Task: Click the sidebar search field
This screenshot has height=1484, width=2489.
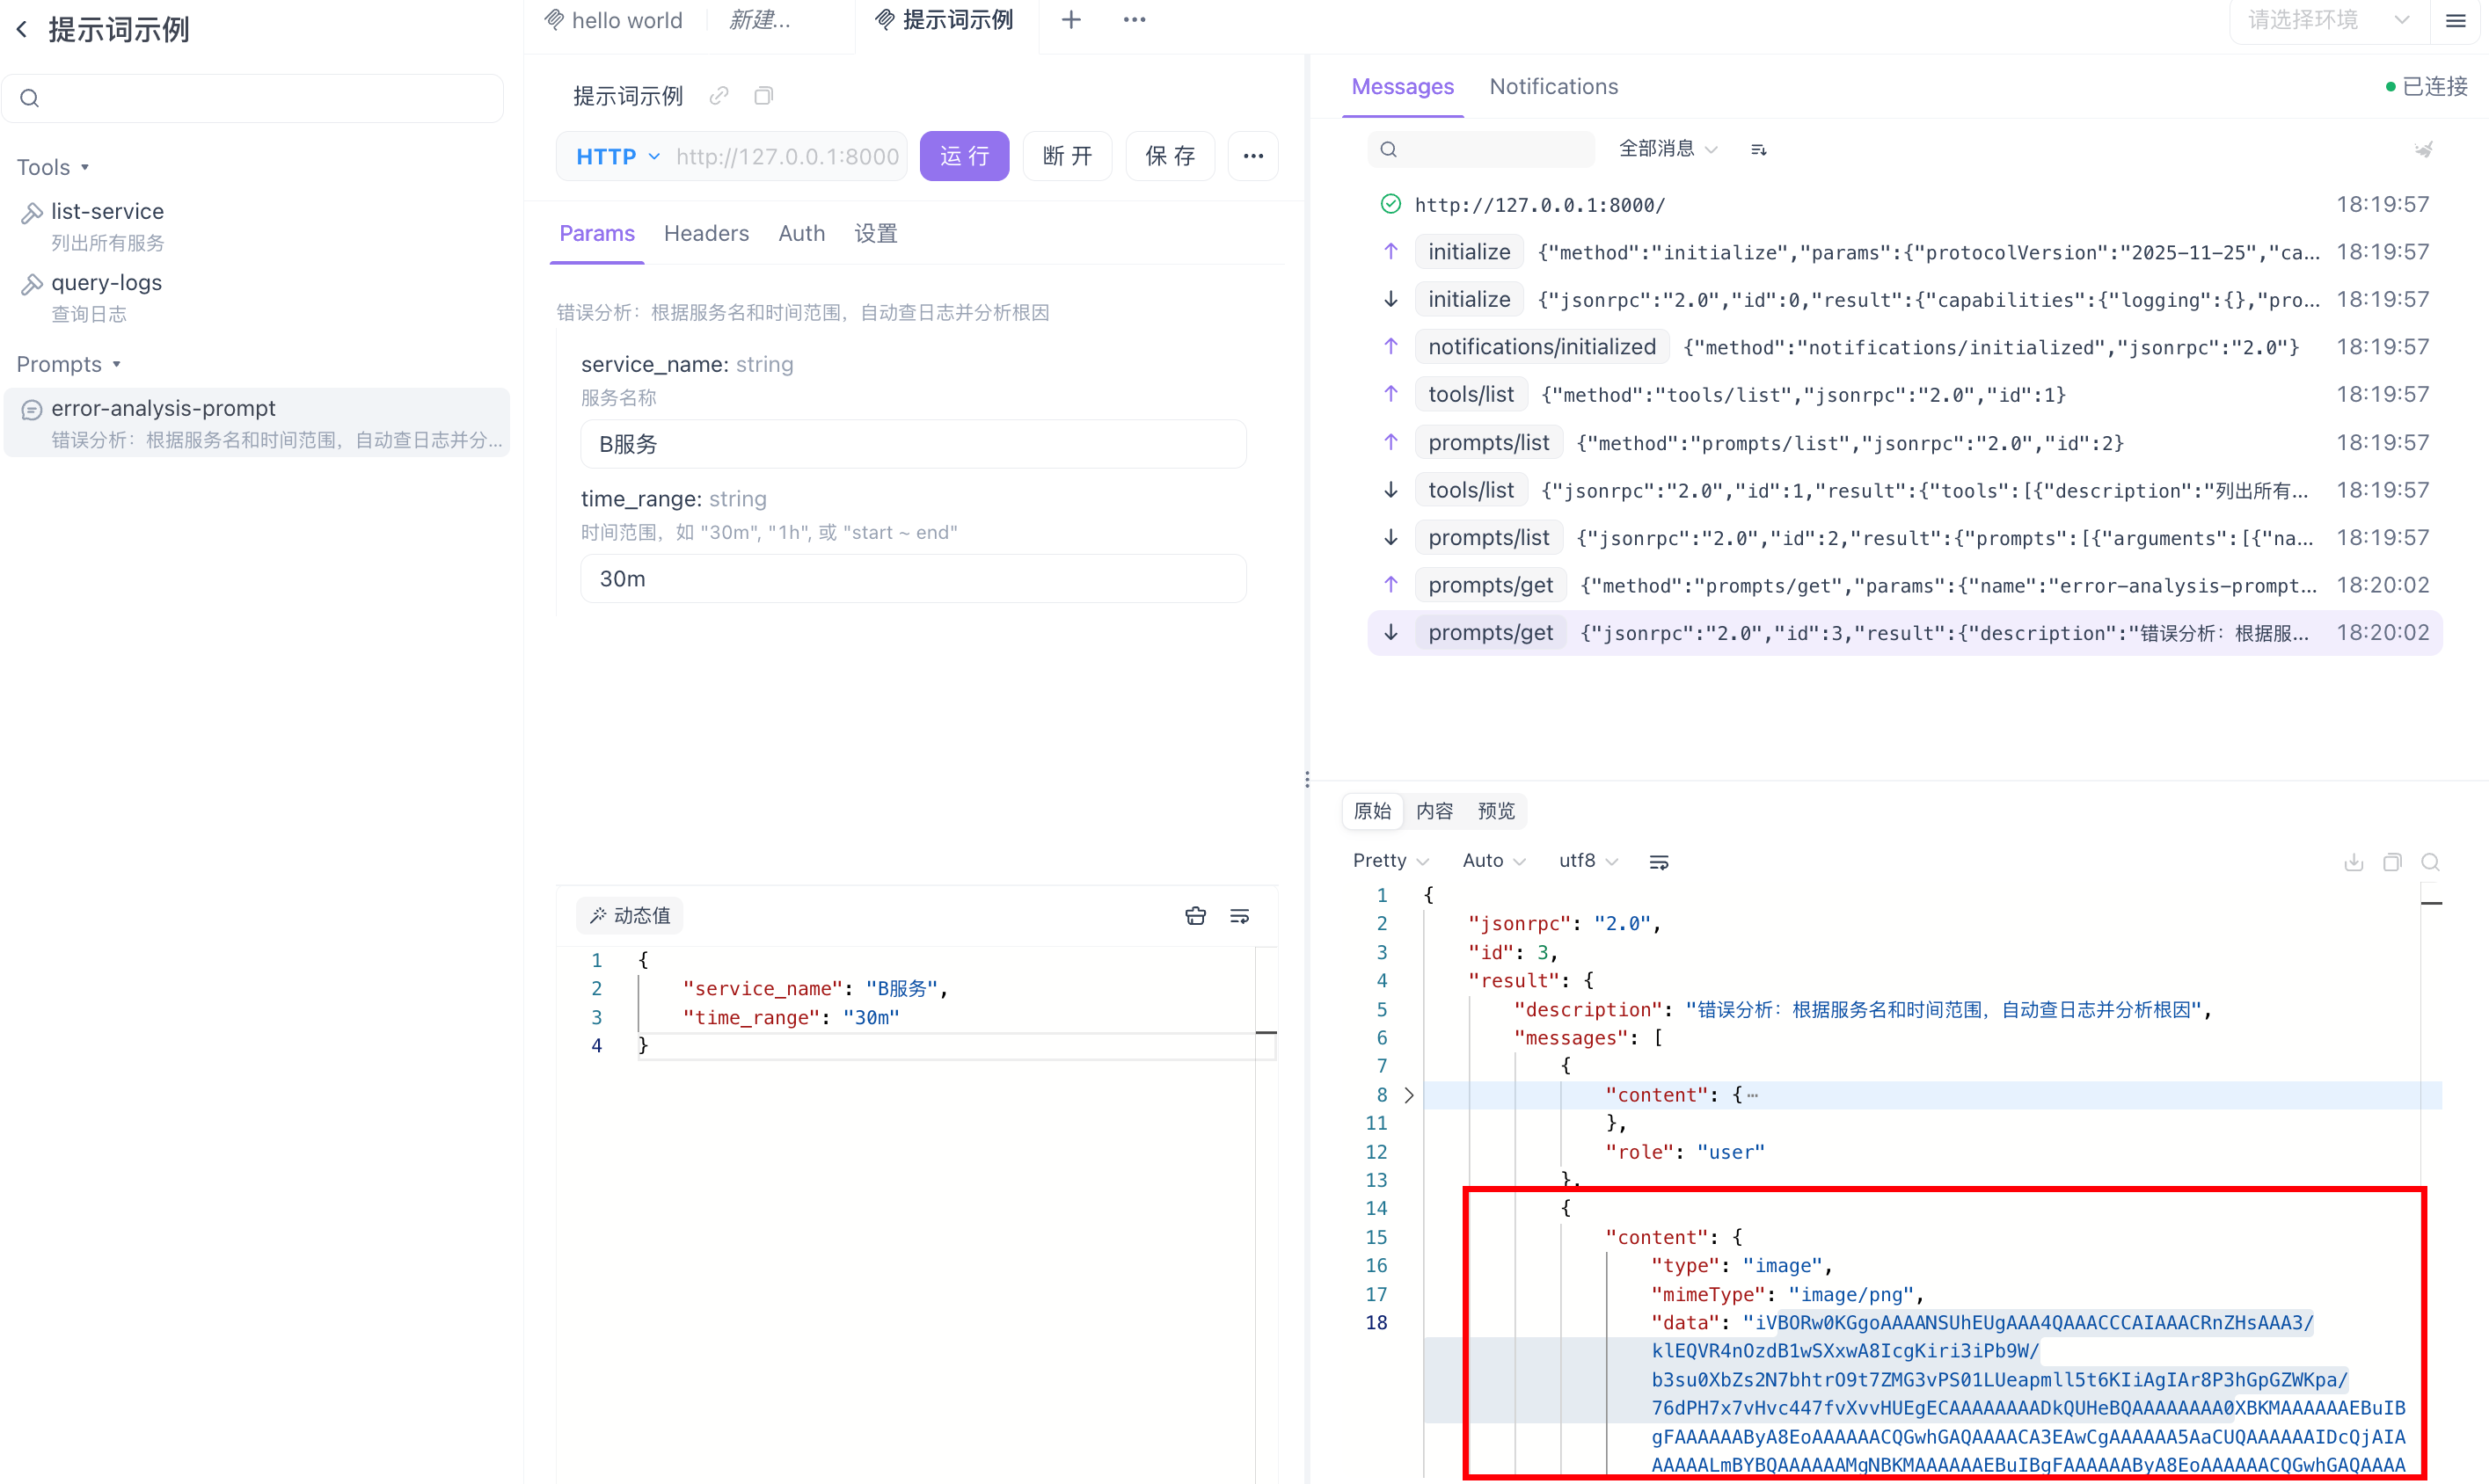Action: coord(252,98)
